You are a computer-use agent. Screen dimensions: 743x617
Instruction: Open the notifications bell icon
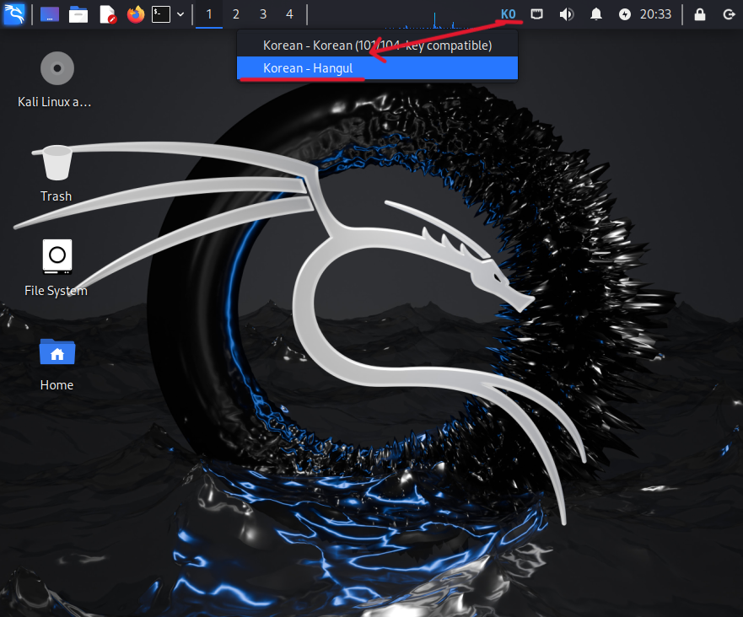tap(596, 14)
